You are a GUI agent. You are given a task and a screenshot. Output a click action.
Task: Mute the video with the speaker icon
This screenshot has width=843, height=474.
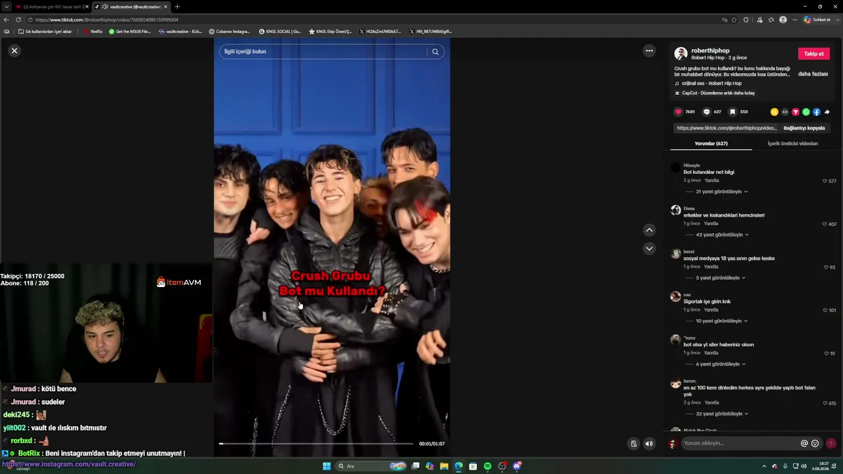[x=649, y=444]
